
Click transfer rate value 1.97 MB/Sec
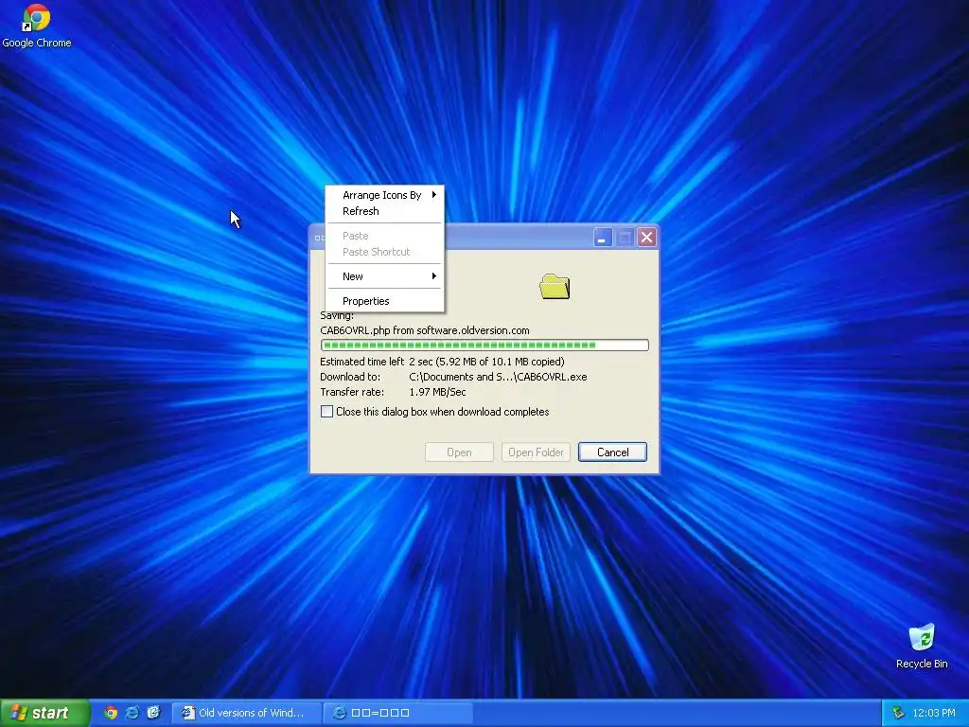437,392
